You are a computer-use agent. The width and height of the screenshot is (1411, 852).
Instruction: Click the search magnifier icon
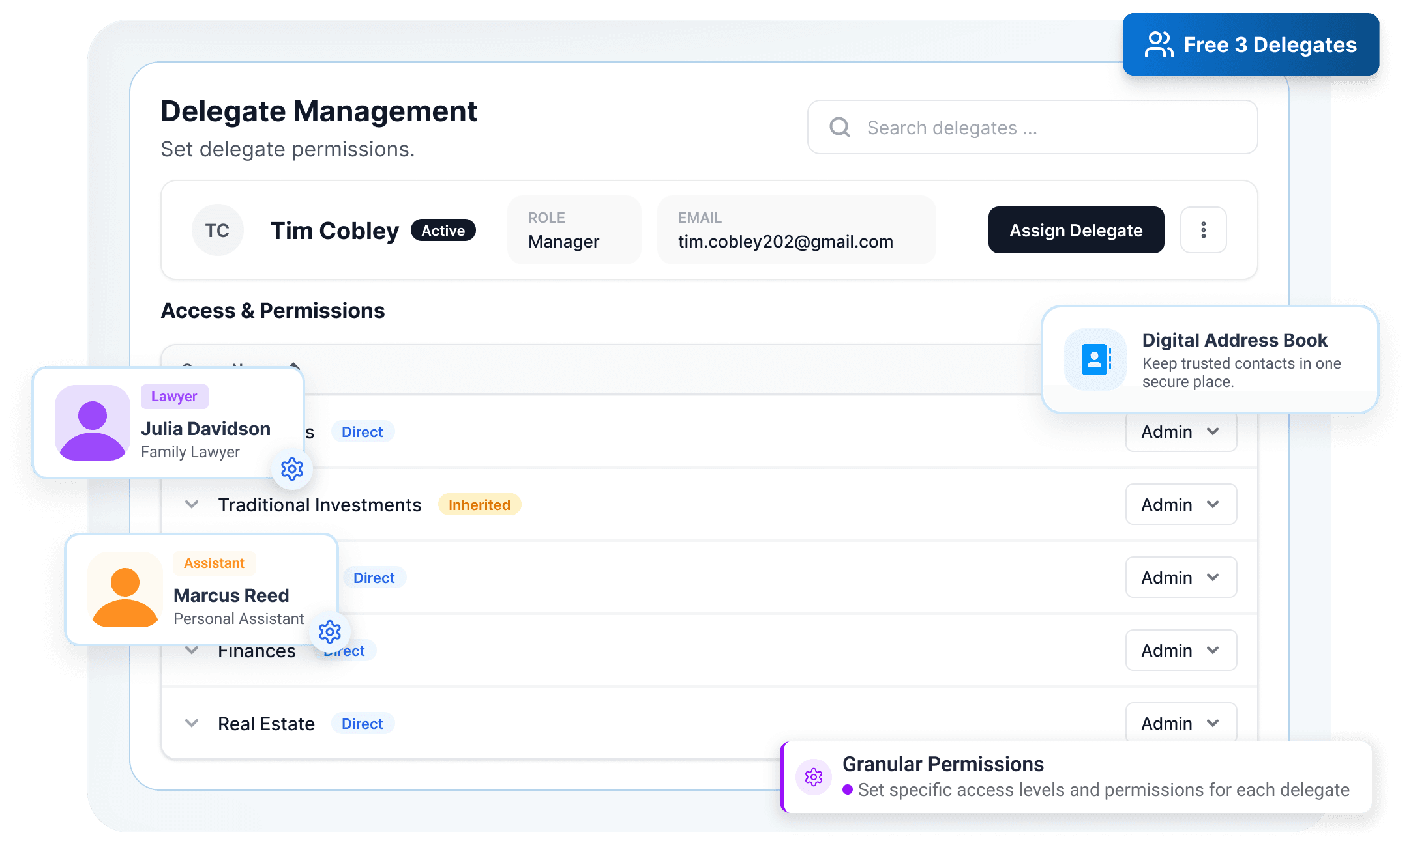pos(840,127)
